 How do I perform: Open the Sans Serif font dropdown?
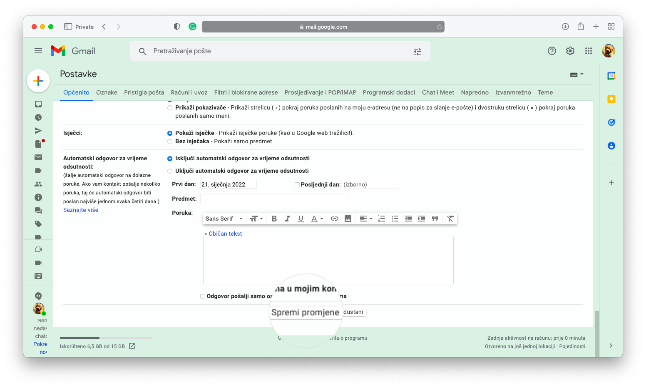tap(224, 219)
